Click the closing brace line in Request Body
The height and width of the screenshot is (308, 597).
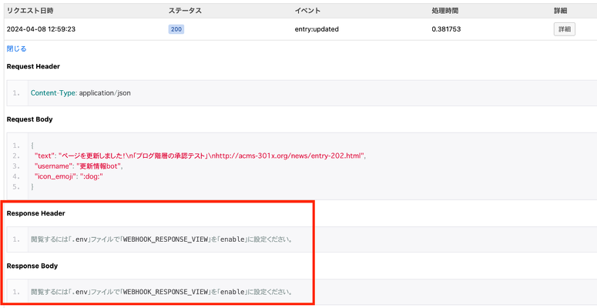(x=32, y=186)
